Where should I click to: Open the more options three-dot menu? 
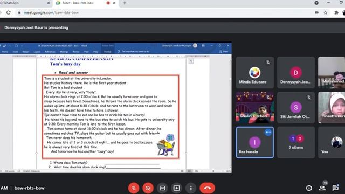pos(191,188)
